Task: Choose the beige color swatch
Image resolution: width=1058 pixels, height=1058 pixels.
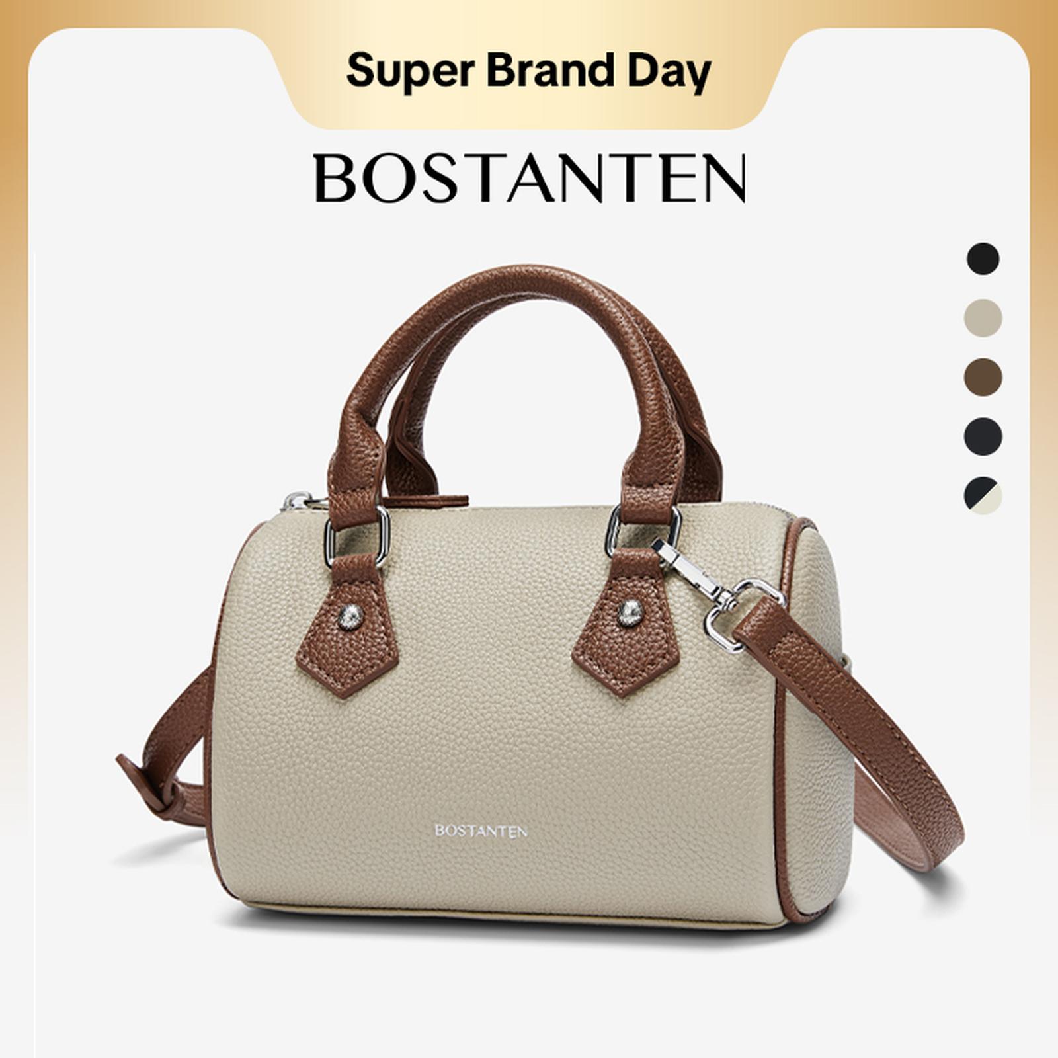Action: click(x=983, y=318)
